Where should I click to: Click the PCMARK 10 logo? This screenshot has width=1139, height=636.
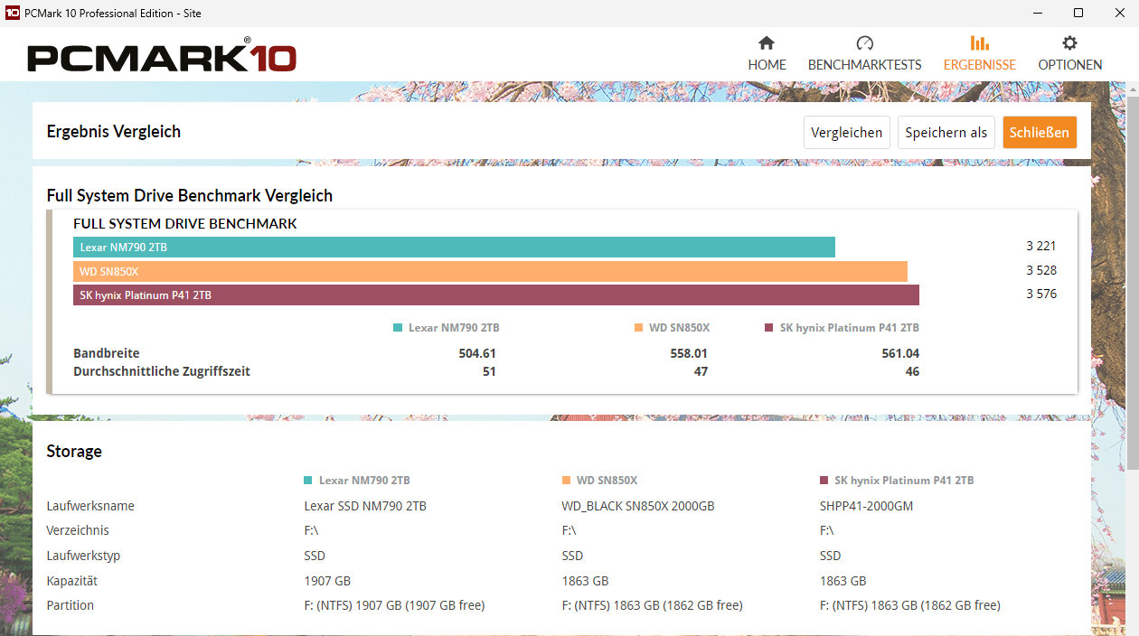click(162, 56)
